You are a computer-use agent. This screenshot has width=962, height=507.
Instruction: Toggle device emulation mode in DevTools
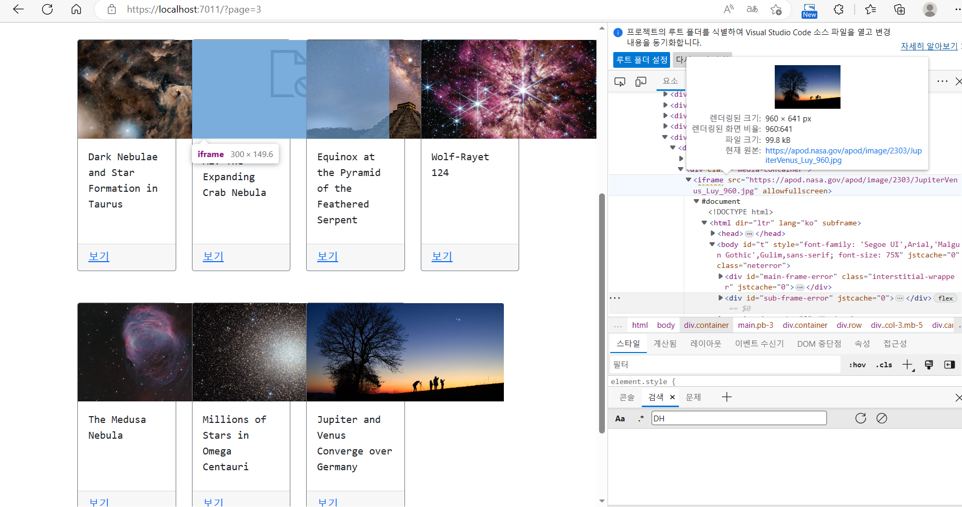pyautogui.click(x=641, y=81)
